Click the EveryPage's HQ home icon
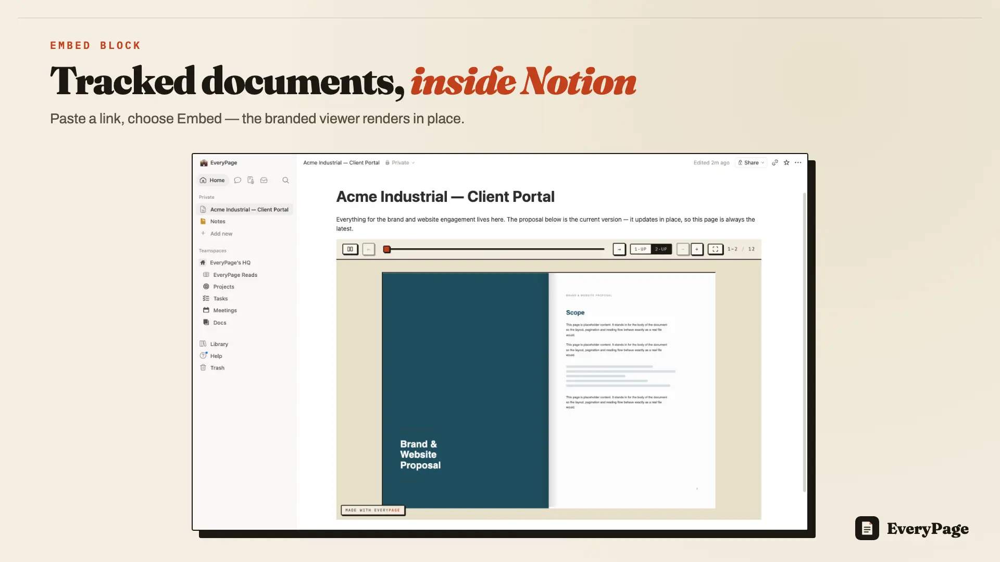Image resolution: width=1000 pixels, height=562 pixels. [x=203, y=263]
